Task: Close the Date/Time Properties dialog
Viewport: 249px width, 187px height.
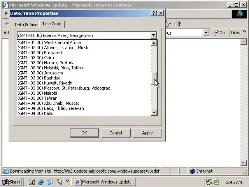Action: pos(161,13)
